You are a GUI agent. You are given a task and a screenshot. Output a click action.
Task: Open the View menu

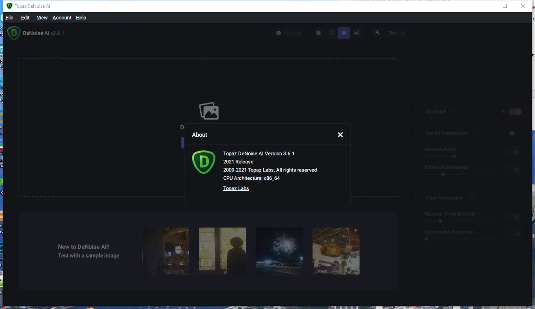[x=42, y=18]
